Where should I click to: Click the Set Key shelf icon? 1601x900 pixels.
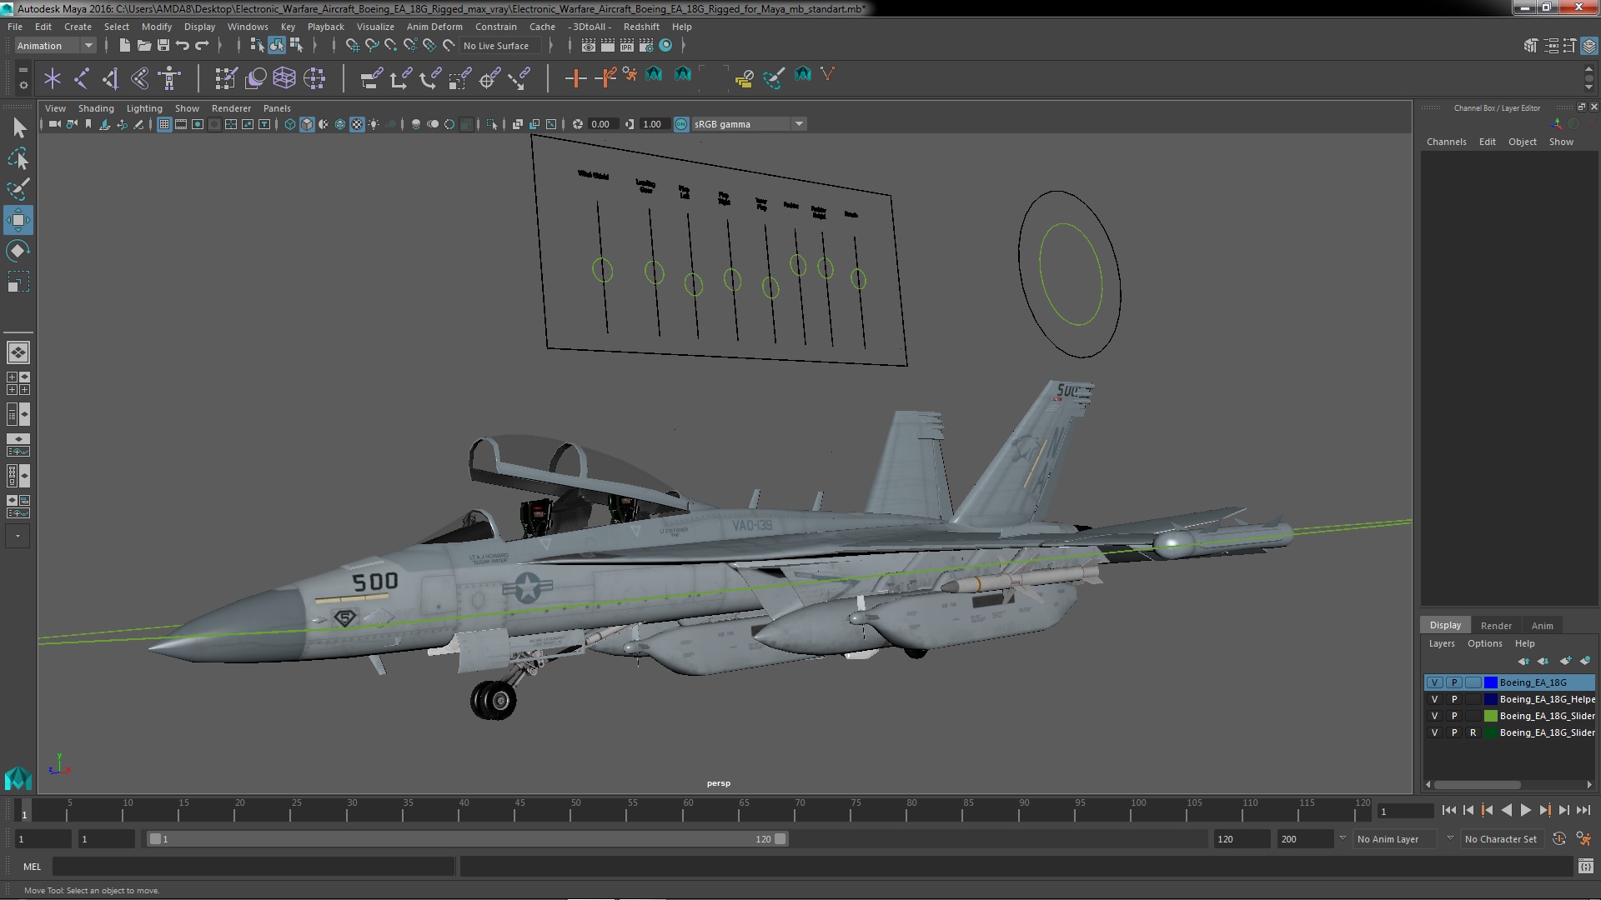point(575,78)
